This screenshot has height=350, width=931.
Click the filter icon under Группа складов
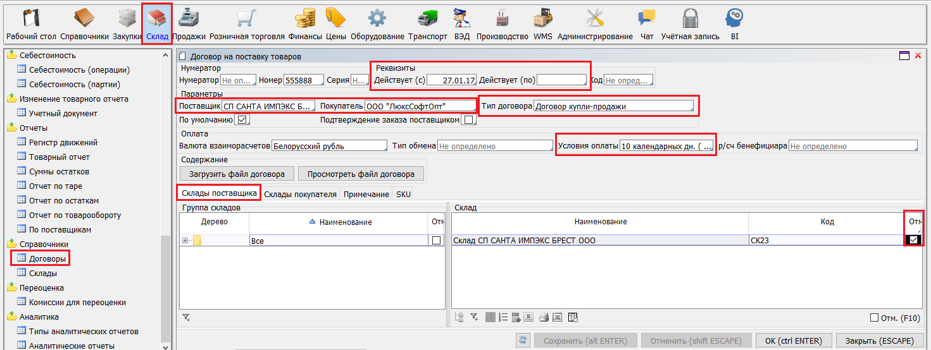pyautogui.click(x=185, y=317)
